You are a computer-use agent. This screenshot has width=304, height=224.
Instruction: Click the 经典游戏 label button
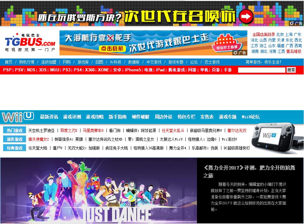[x=14, y=148]
